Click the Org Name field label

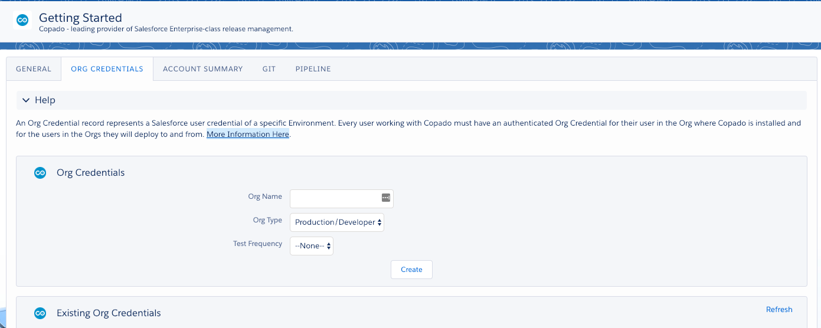(x=265, y=196)
